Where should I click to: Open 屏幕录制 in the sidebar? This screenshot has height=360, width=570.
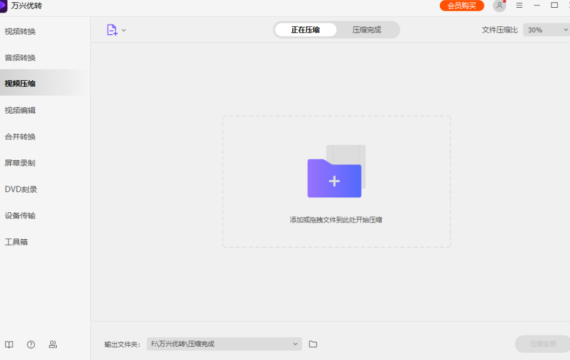click(20, 163)
